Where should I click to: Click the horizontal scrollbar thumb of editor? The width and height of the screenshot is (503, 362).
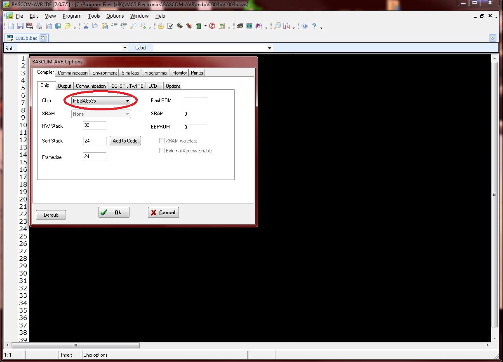point(75,346)
